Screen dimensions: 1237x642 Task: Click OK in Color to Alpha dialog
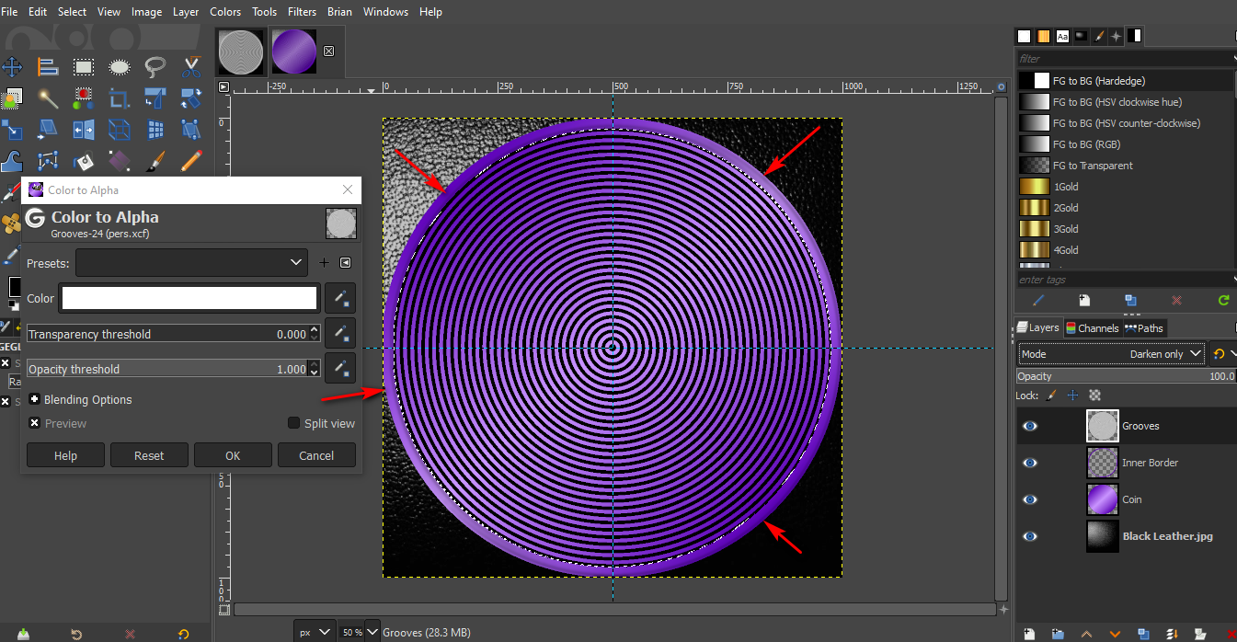click(233, 455)
